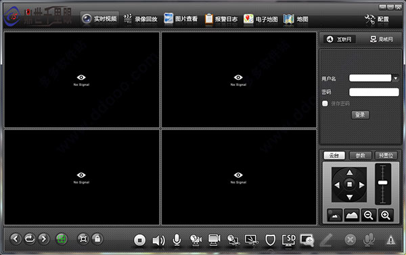Click the PTZ zoom out magnifier

(x=369, y=215)
